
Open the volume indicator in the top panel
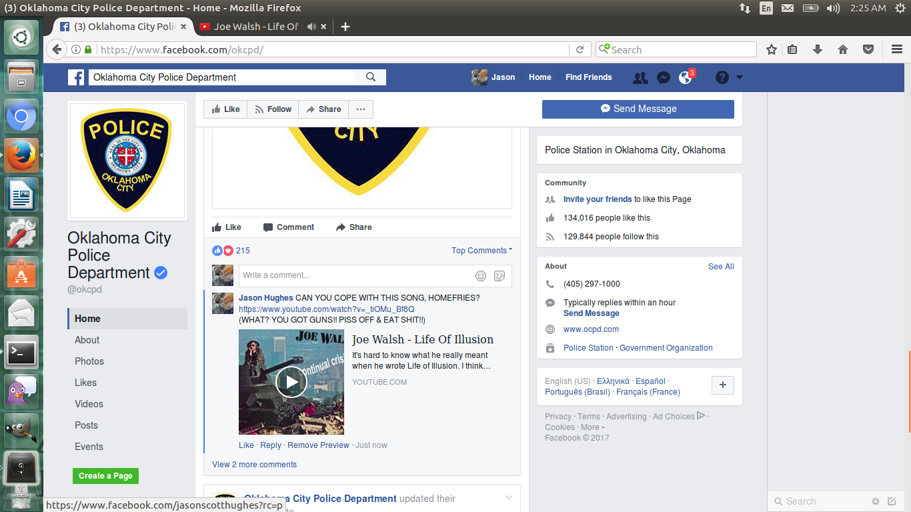click(x=832, y=8)
